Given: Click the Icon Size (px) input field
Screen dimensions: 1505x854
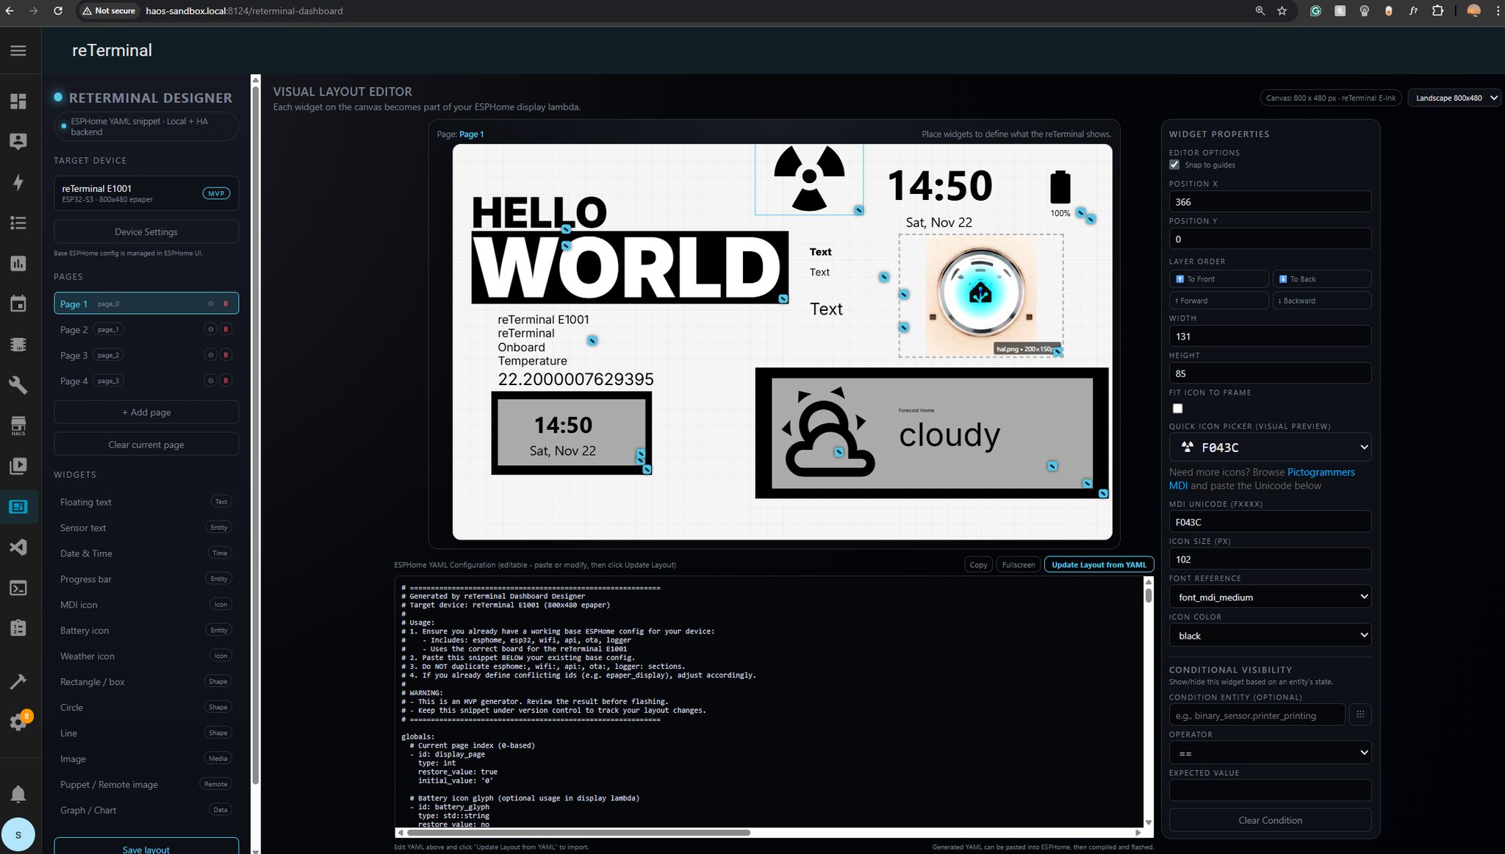Looking at the screenshot, I should (x=1270, y=559).
